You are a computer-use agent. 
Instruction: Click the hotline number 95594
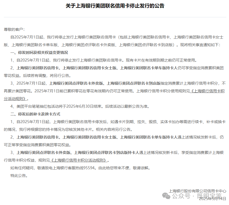pos(89,168)
